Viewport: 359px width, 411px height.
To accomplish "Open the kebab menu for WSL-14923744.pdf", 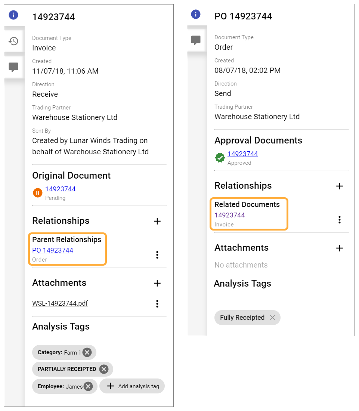I will click(x=157, y=303).
